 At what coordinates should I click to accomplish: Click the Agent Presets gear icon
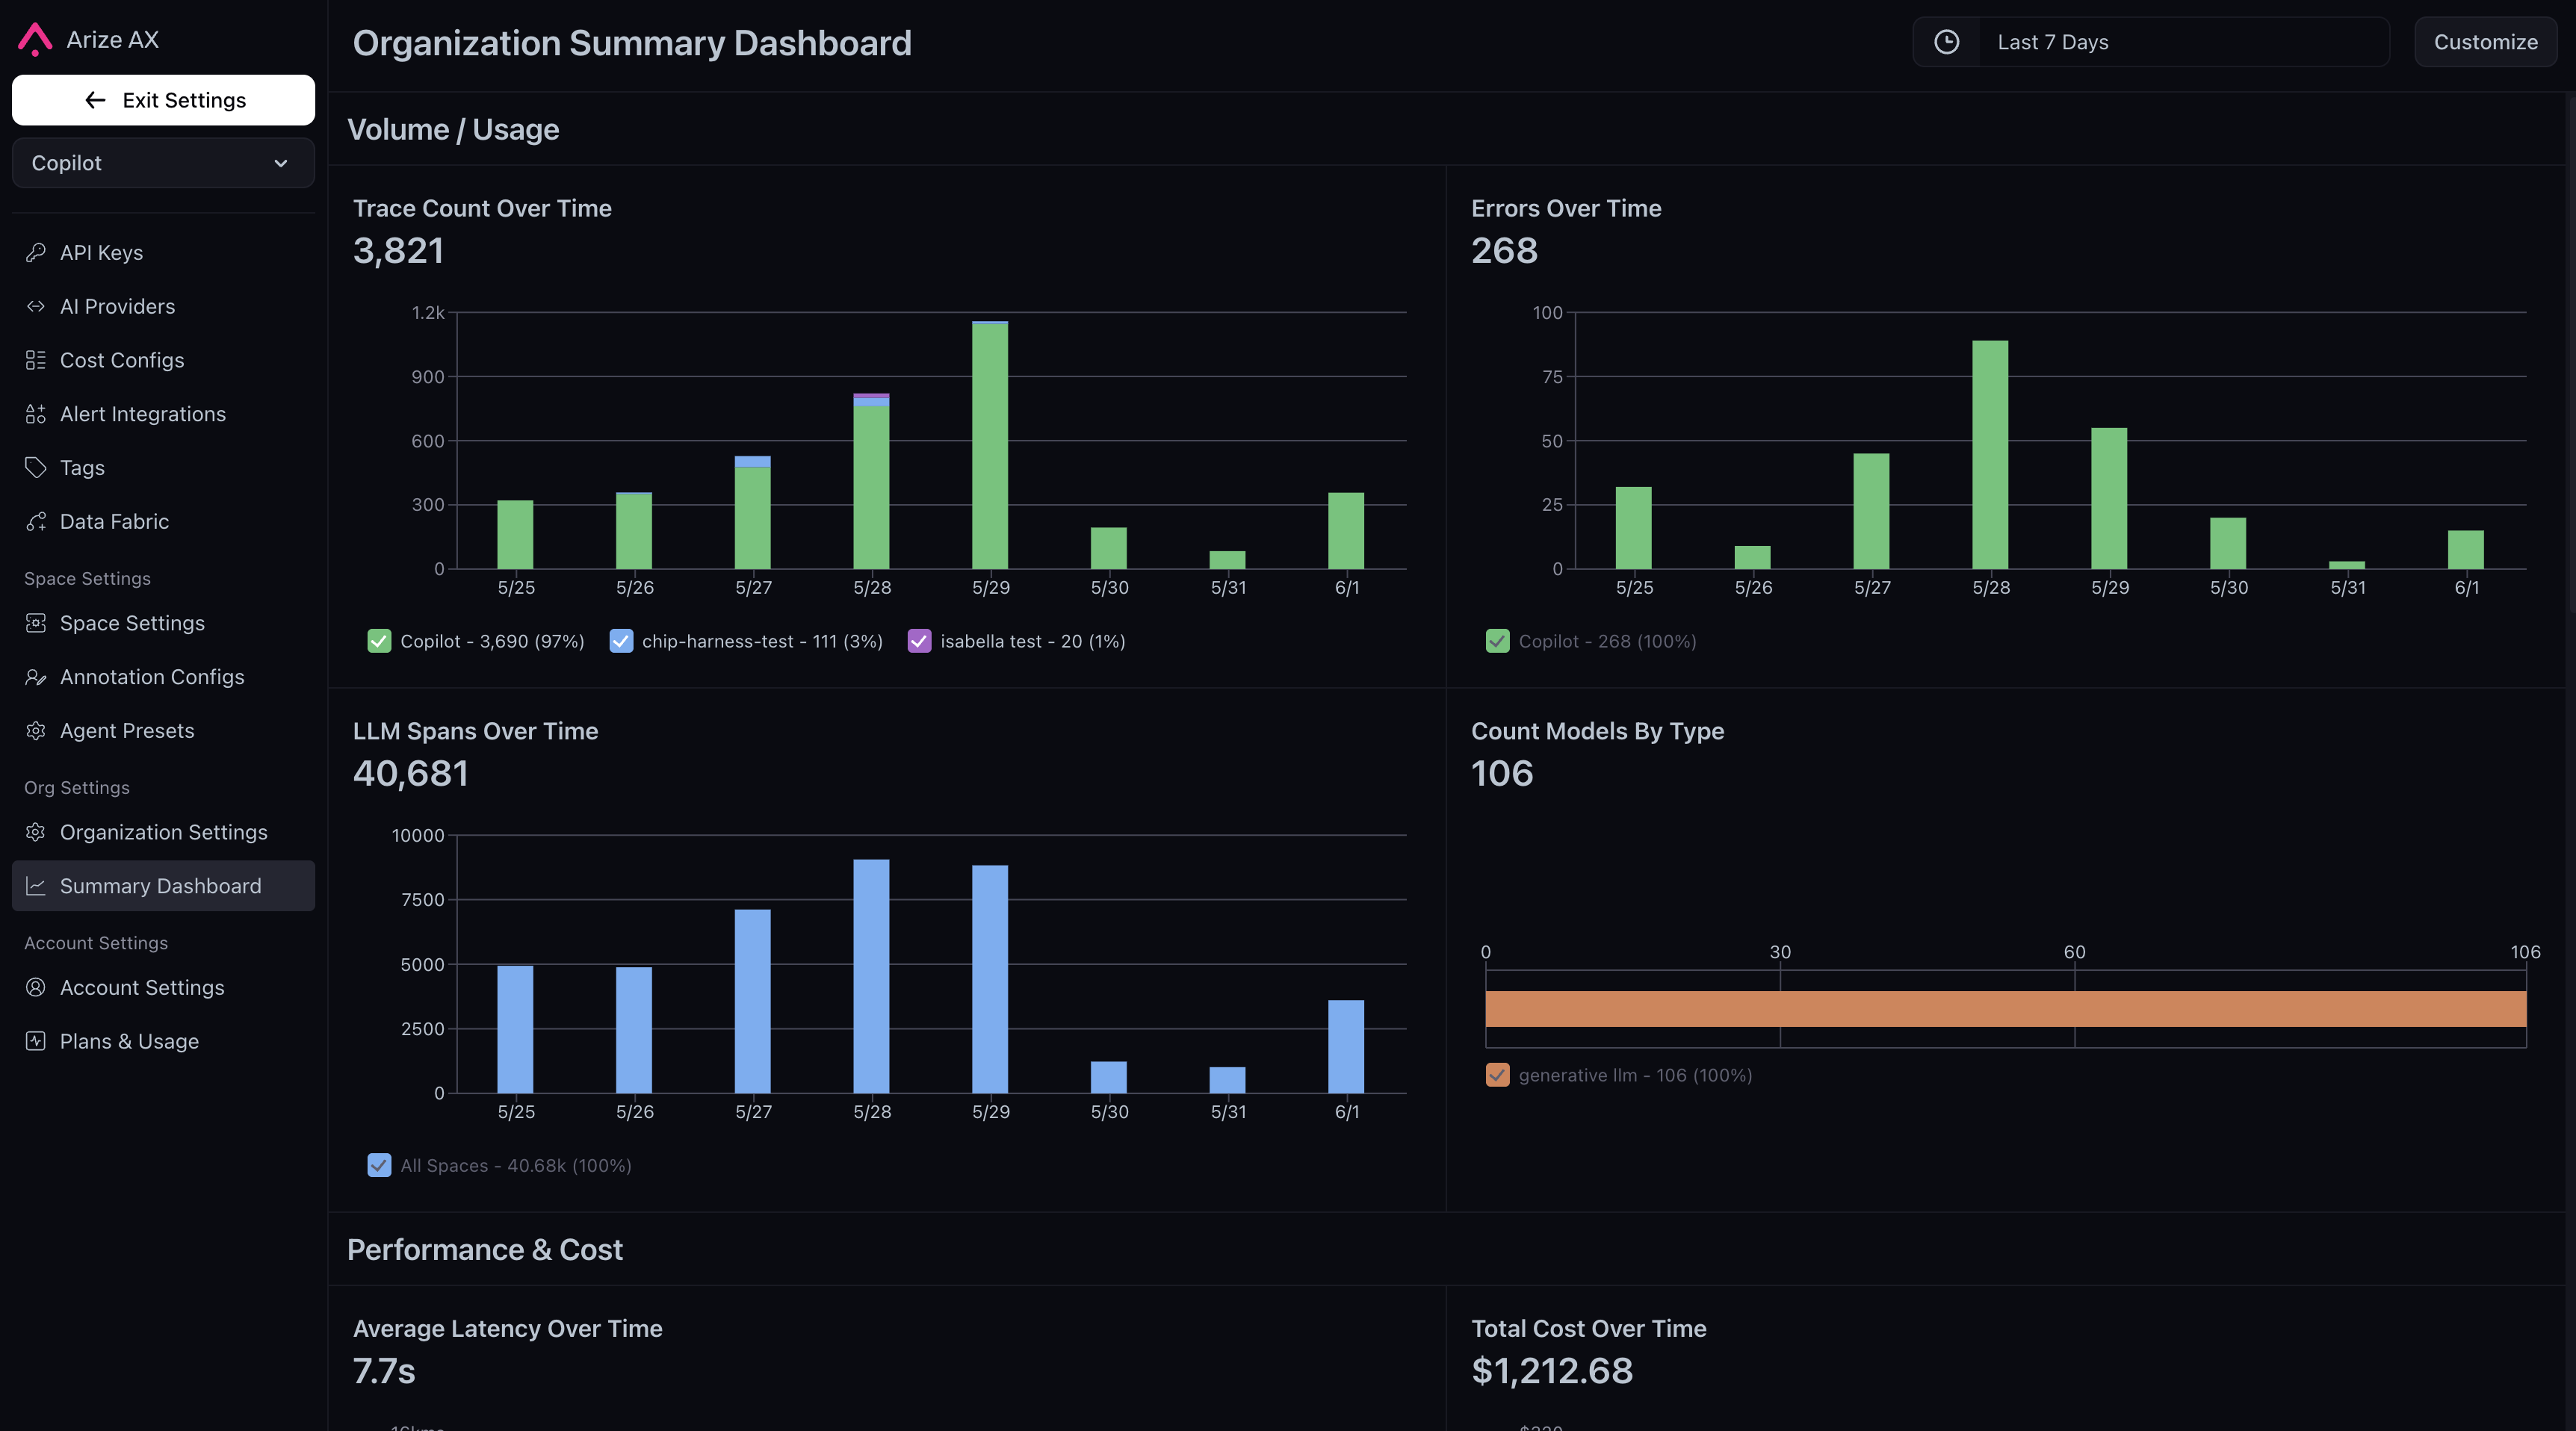point(36,731)
